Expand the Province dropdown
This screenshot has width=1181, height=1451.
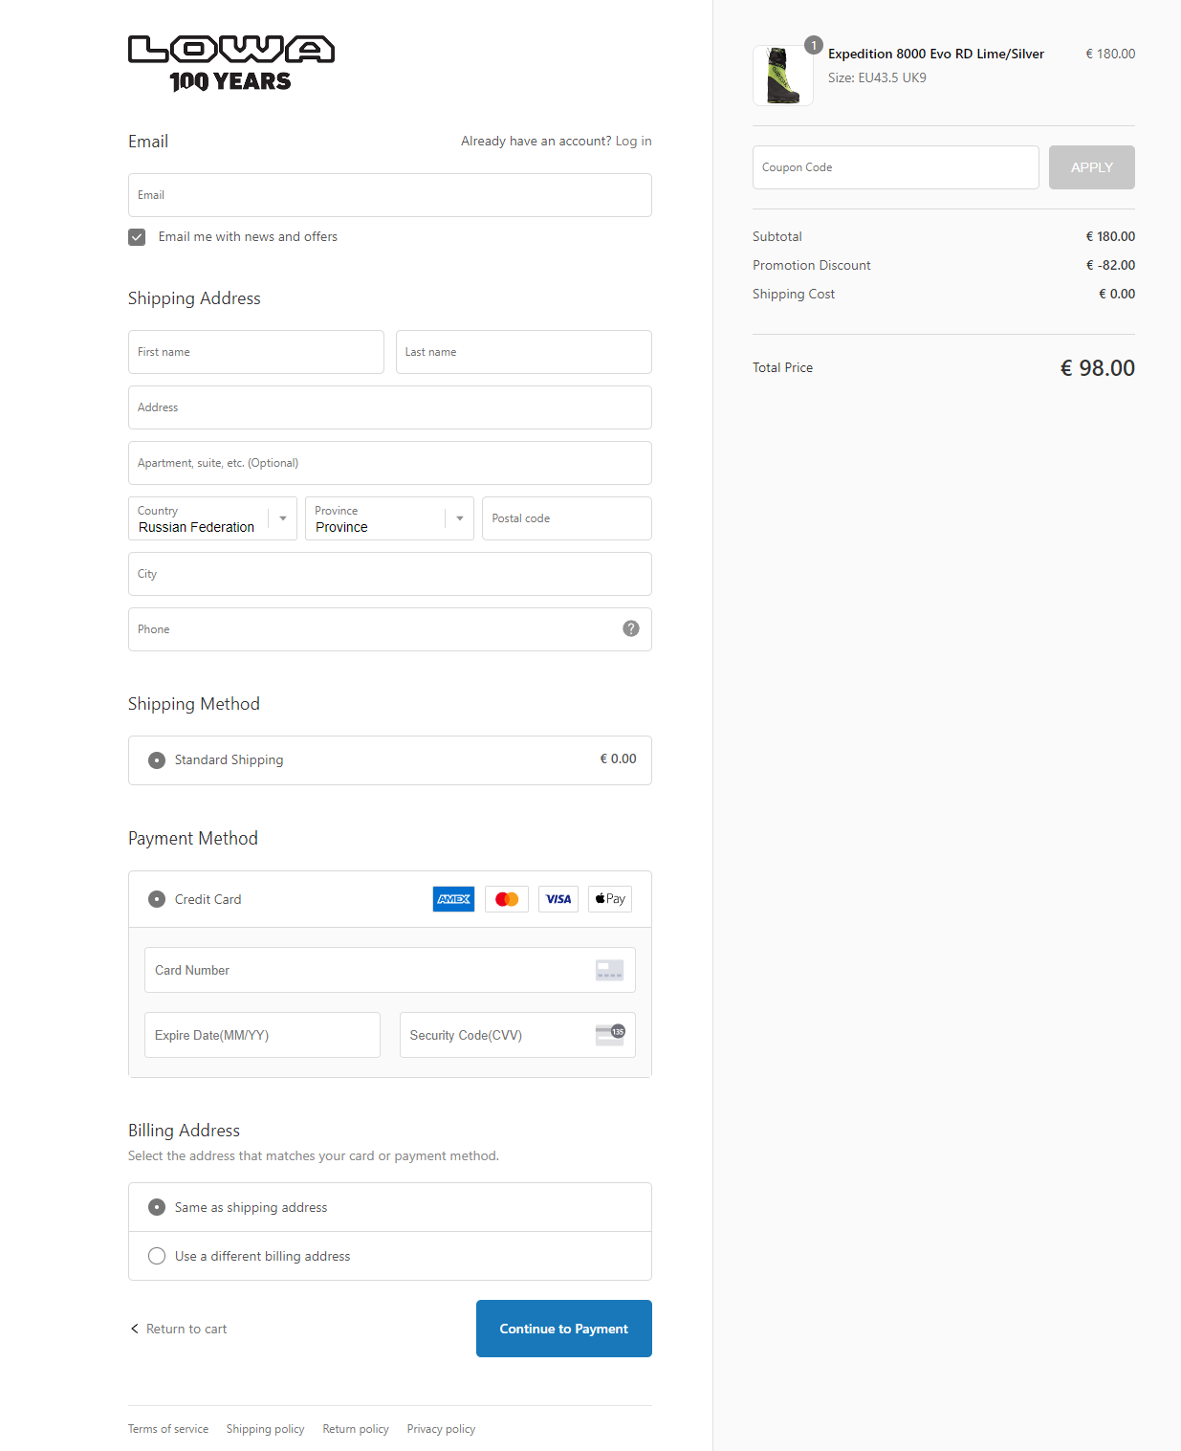coord(389,518)
